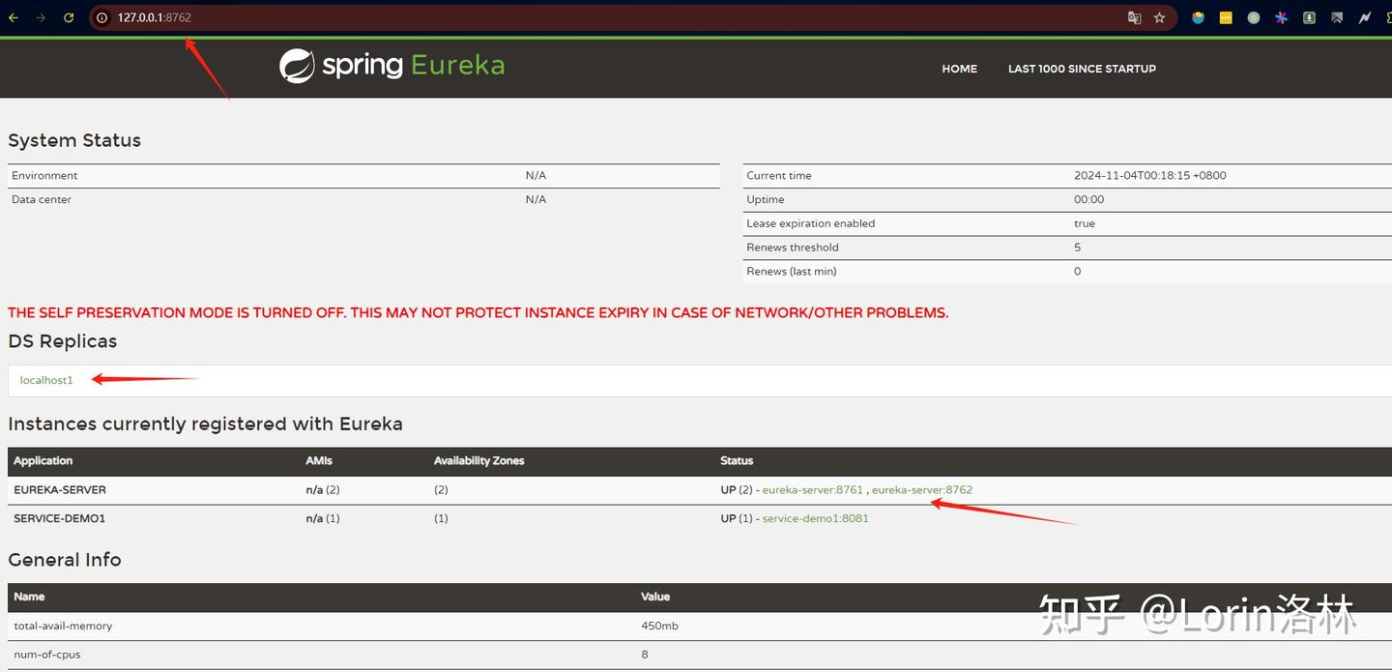Open the eureka-server:8761 instance link
1392x672 pixels.
click(812, 489)
